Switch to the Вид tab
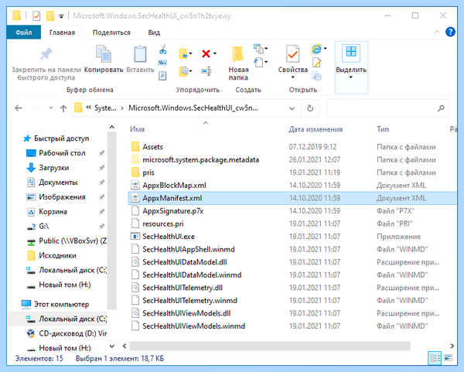 (x=154, y=32)
